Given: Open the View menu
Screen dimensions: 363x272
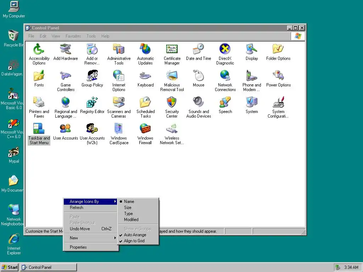Looking at the screenshot, I should (56, 36).
